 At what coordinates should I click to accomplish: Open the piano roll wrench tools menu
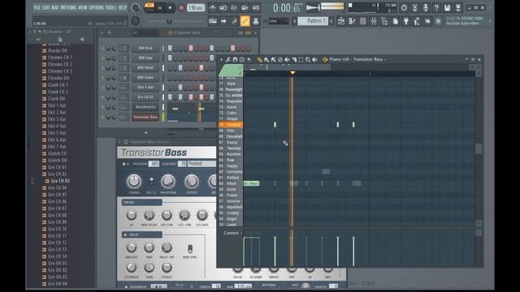click(x=228, y=59)
